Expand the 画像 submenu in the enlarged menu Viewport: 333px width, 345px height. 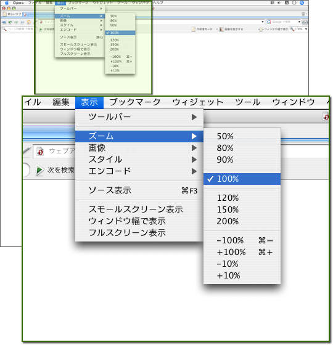click(139, 148)
